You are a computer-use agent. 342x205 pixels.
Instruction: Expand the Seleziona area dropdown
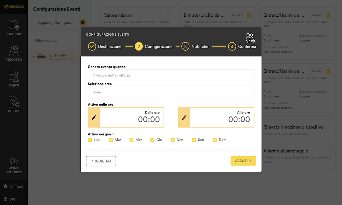point(171,92)
